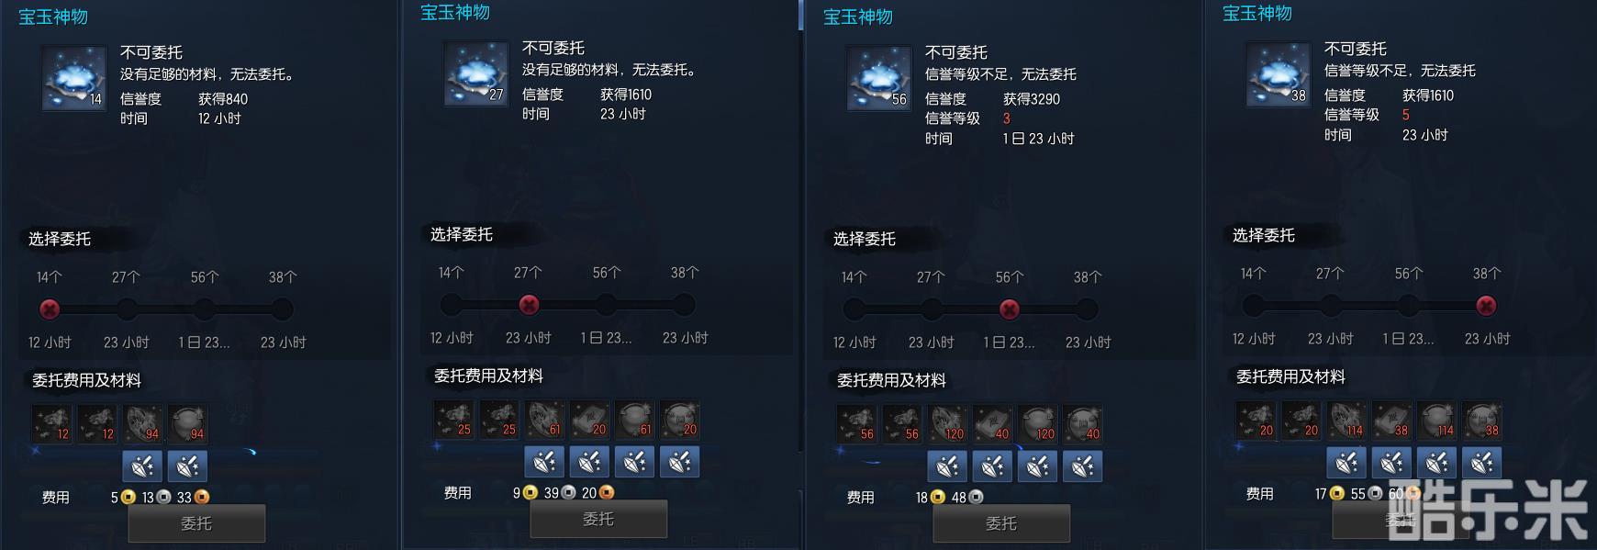Select 27个 node in the 获得840 panel

pyautogui.click(x=127, y=309)
